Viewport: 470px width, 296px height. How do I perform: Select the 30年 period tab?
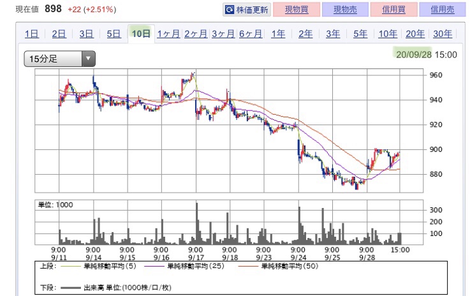coord(443,34)
